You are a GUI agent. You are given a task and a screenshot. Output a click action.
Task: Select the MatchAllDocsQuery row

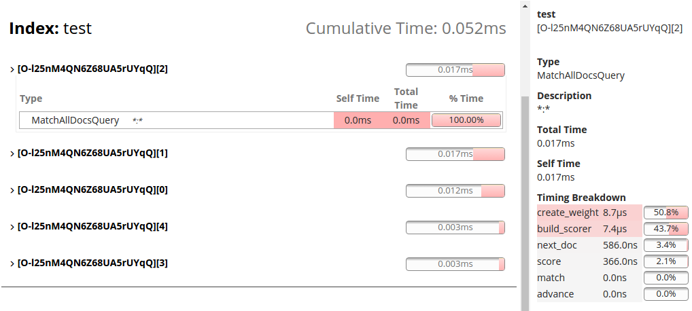coord(177,120)
